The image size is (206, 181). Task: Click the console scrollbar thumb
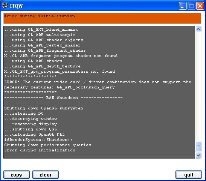(198, 147)
